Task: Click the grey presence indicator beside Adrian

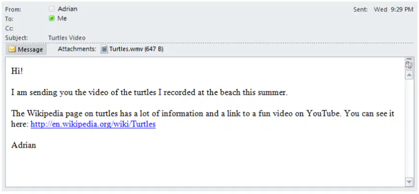Action: click(x=52, y=9)
